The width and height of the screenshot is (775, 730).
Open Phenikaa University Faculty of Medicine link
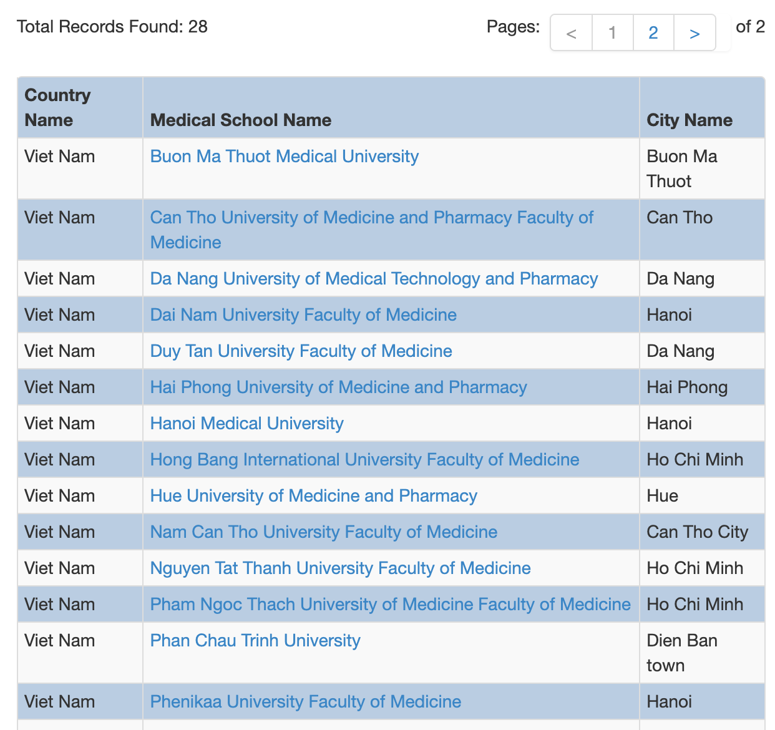(306, 701)
